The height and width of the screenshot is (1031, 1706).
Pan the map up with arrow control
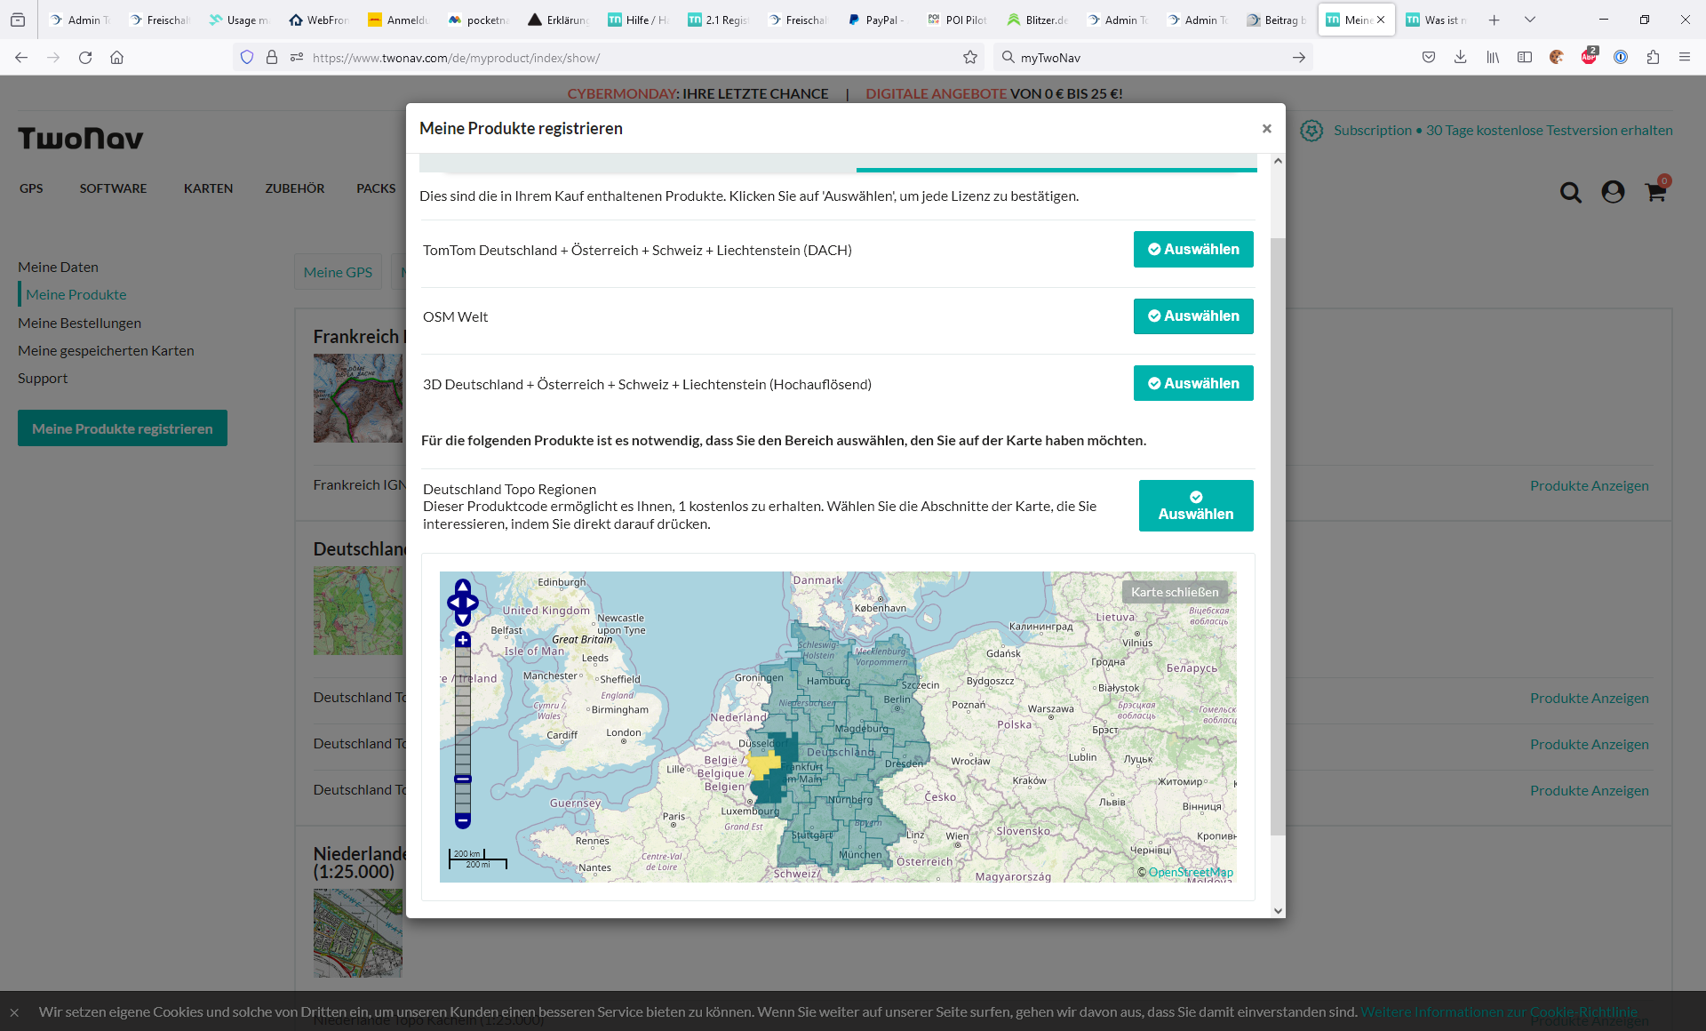click(463, 587)
